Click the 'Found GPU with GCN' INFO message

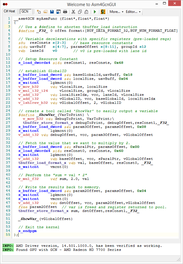(62, 250)
